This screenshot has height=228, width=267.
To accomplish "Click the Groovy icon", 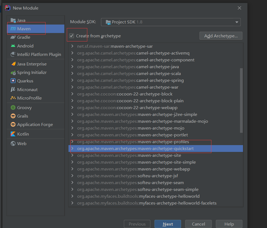I will click(13, 108).
